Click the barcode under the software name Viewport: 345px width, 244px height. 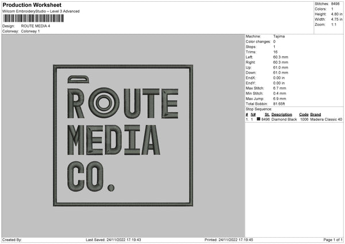pos(34,18)
